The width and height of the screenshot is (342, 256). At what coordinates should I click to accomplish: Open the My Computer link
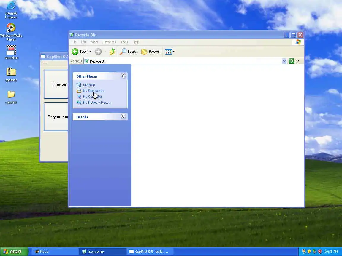(93, 97)
